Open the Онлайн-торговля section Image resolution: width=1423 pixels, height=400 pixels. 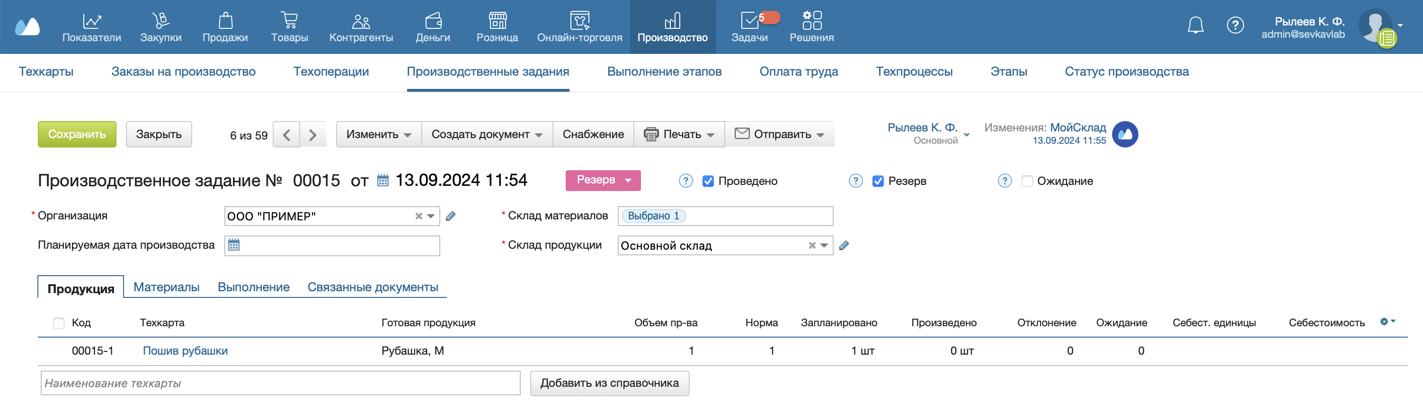coord(579,27)
